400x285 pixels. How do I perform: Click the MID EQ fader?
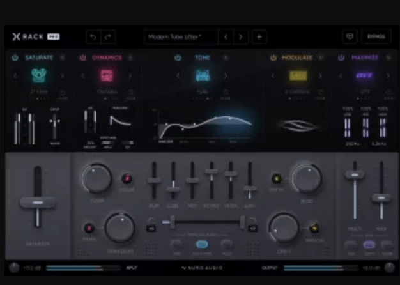coord(192,180)
